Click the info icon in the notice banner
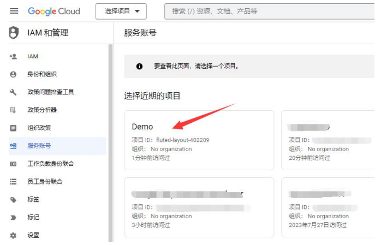This screenshot has height=245, width=381. pyautogui.click(x=139, y=66)
